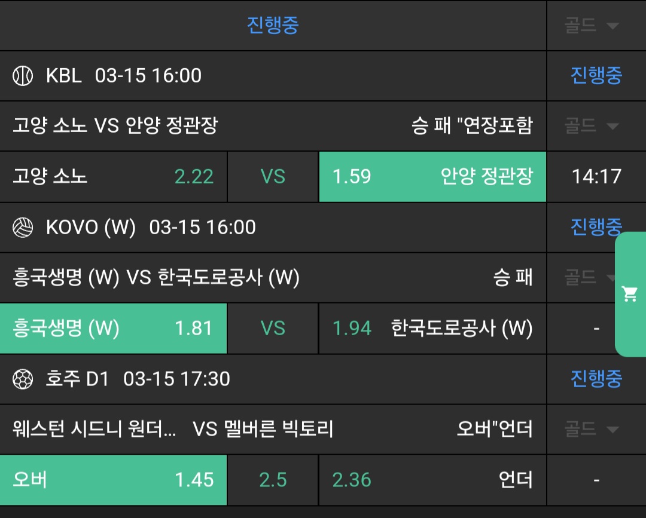Expand 골드 dropdown for 호주 D1 match
This screenshot has height=518, width=646.
pos(591,430)
